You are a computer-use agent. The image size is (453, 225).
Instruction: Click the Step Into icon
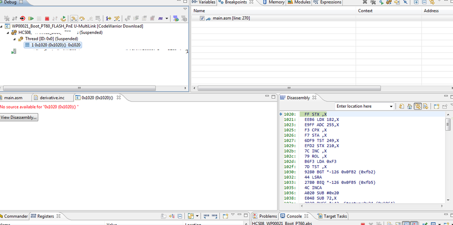(x=73, y=19)
